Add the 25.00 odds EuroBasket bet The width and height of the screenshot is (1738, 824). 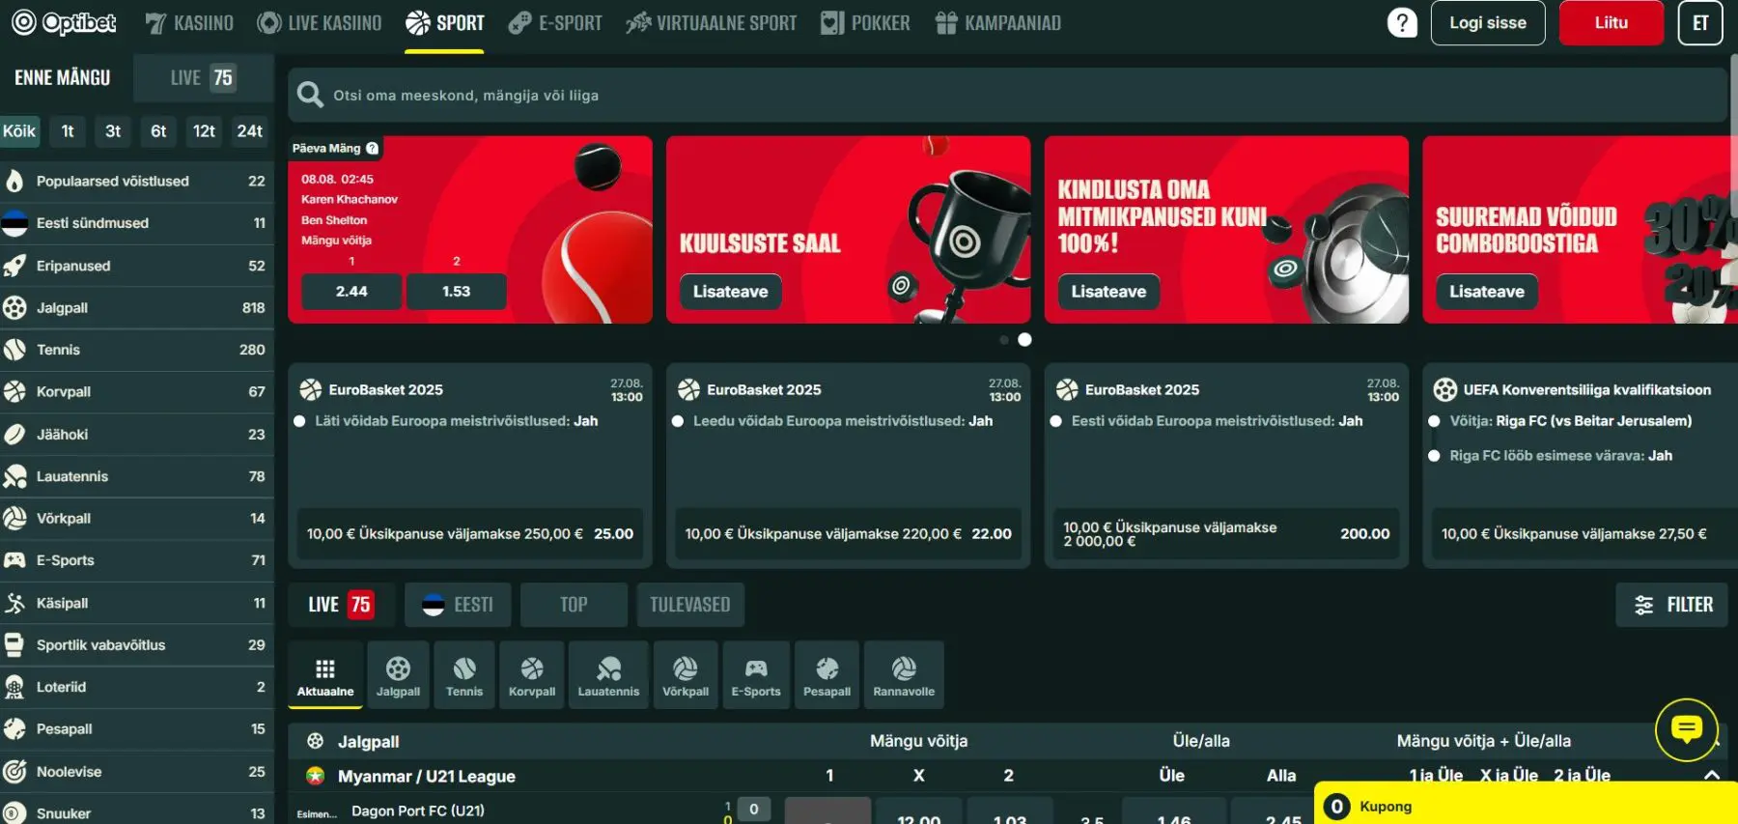click(x=469, y=533)
